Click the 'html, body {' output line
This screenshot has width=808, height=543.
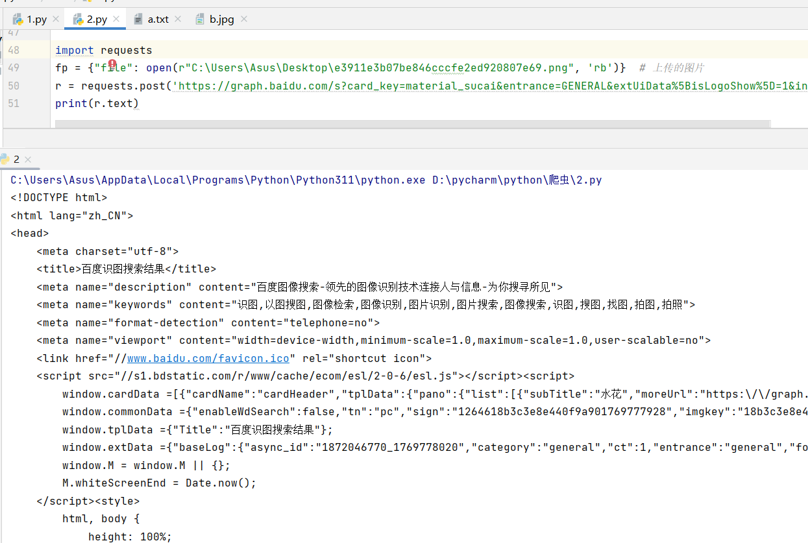point(101,518)
